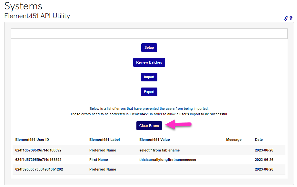
Task: Open Review Batches
Action: click(x=149, y=62)
